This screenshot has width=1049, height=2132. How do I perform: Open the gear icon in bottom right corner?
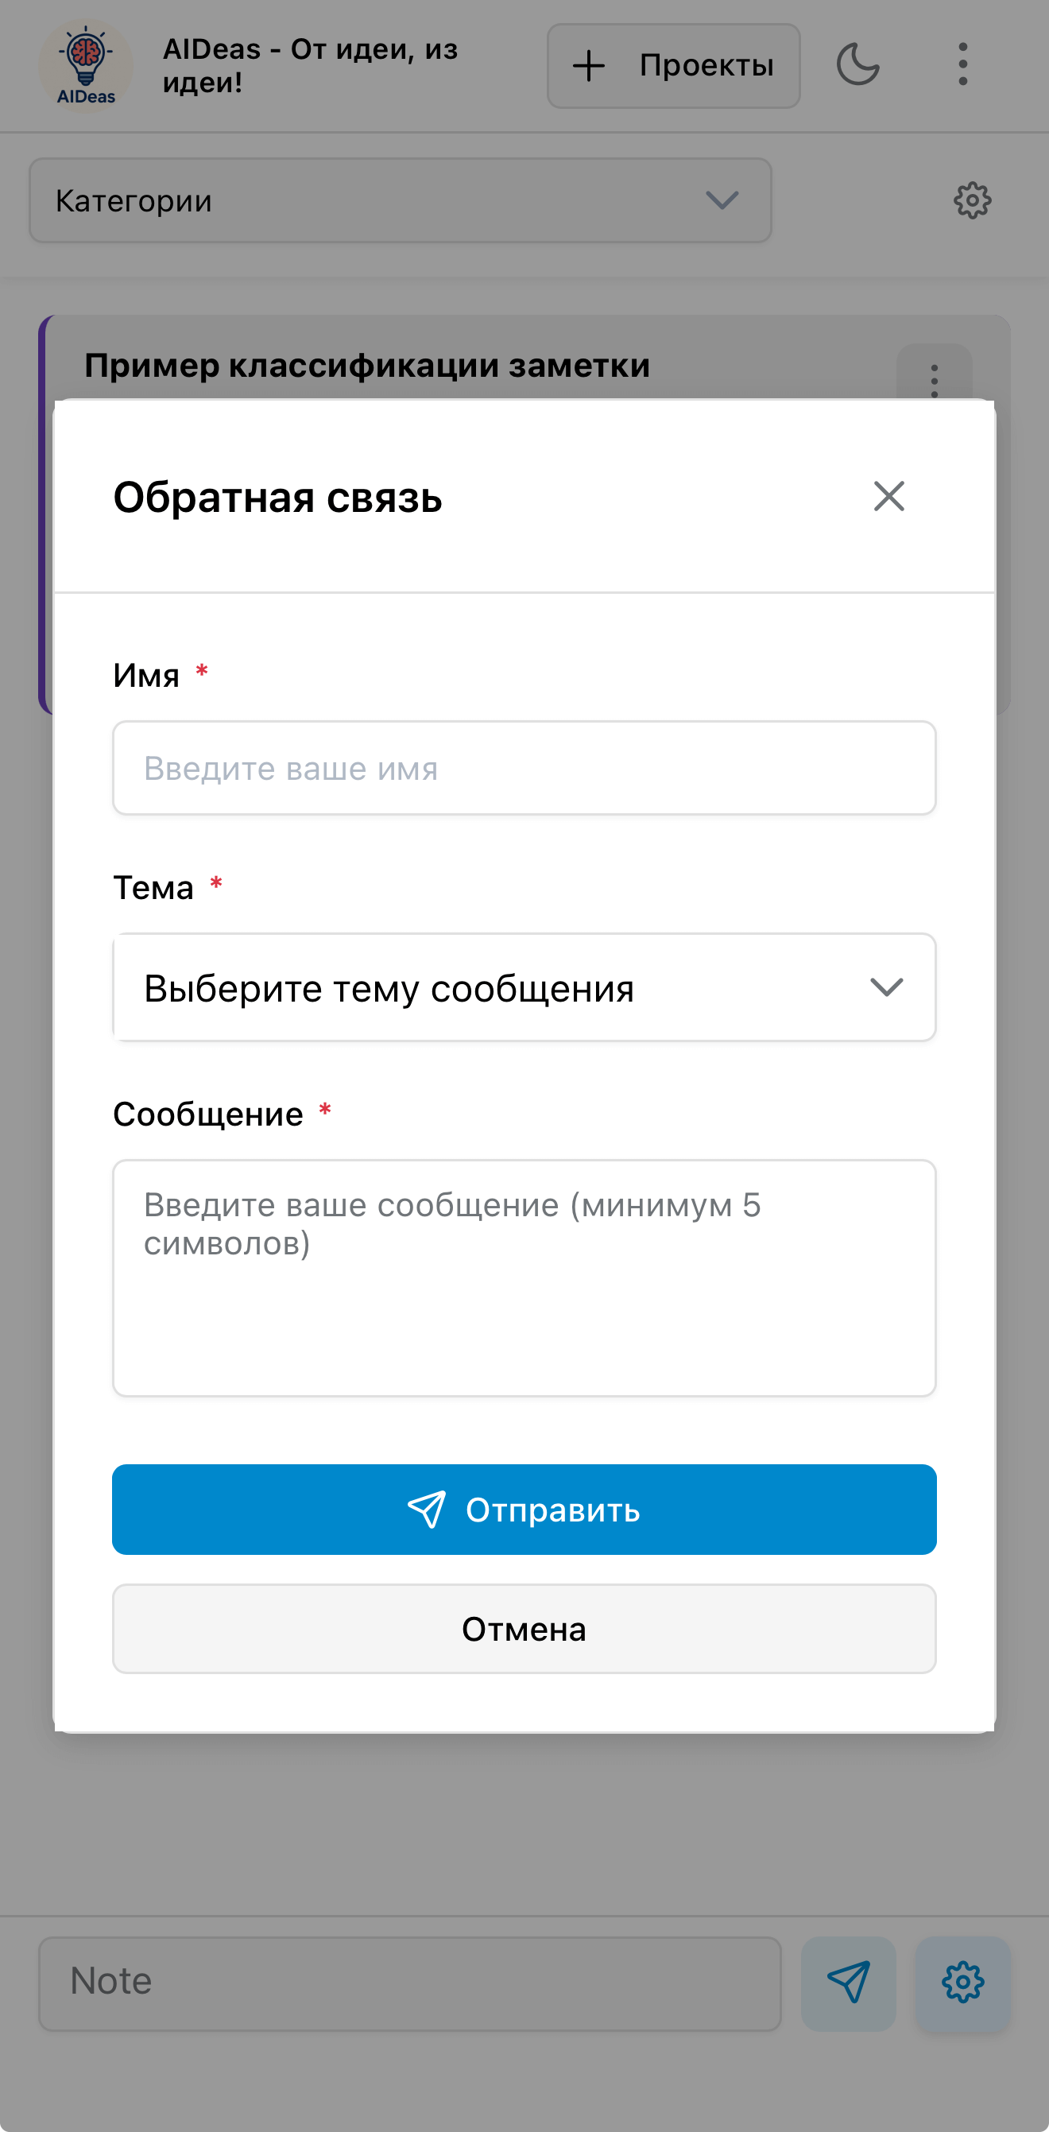coord(962,1983)
